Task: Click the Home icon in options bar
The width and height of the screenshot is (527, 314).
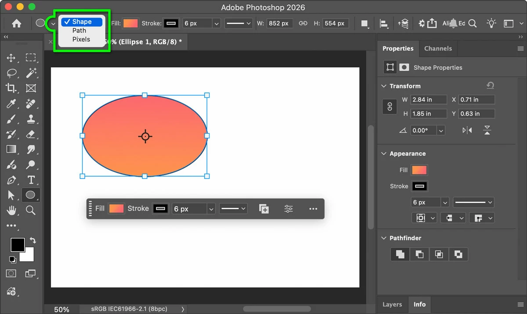Action: pyautogui.click(x=17, y=24)
